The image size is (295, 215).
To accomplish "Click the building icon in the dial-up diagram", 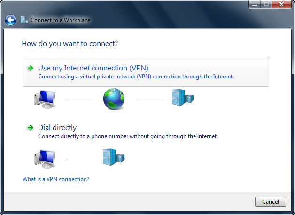I will tap(113, 158).
